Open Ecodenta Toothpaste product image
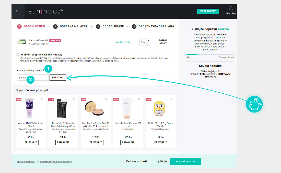281x173 pixels. pos(62,108)
